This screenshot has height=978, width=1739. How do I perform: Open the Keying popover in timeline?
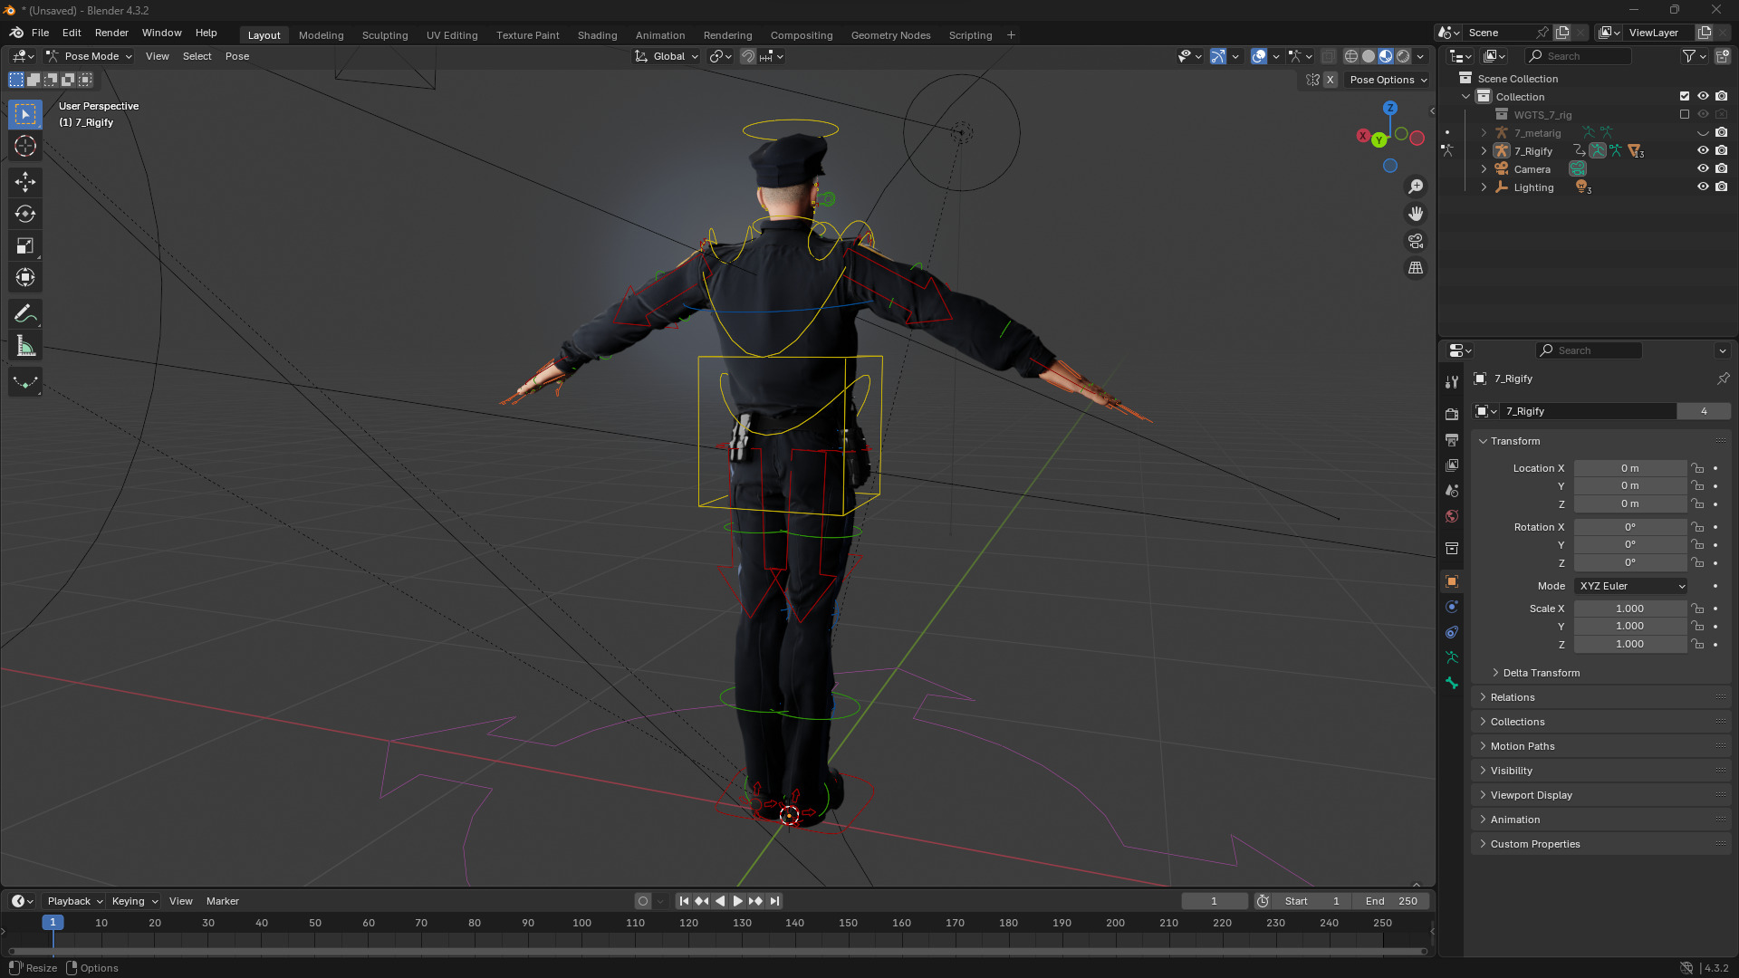[134, 901]
